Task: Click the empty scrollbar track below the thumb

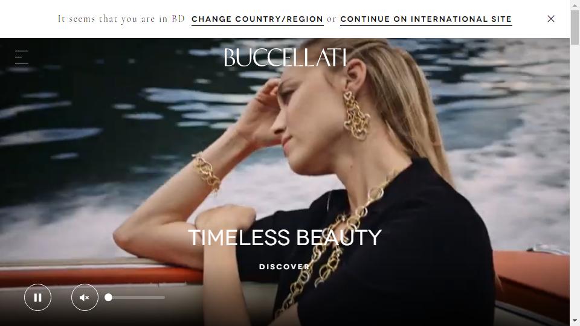Action: coord(575,181)
